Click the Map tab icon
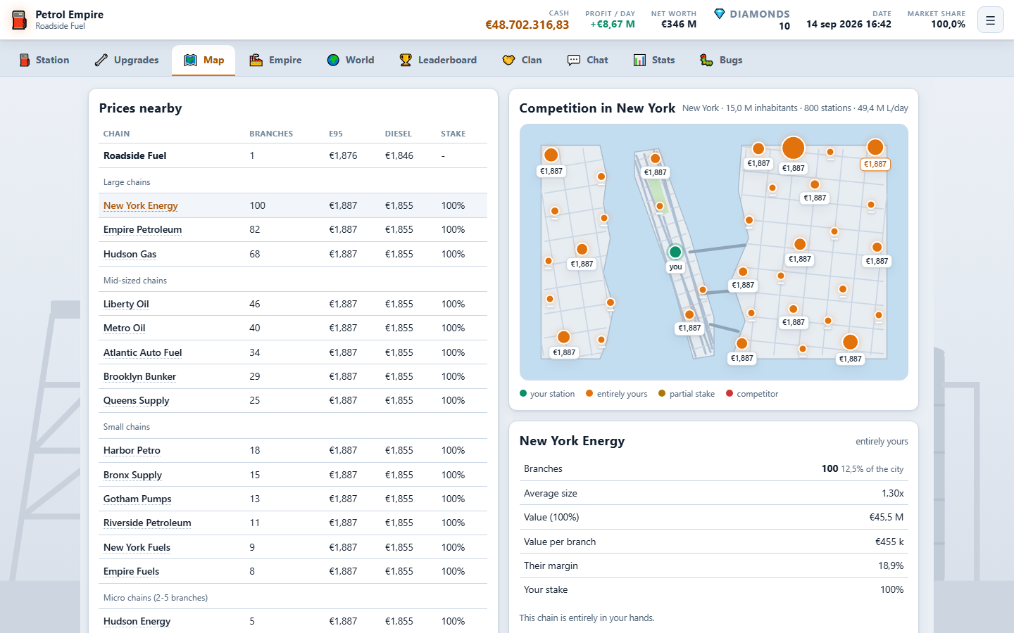1014x633 pixels. [x=190, y=60]
